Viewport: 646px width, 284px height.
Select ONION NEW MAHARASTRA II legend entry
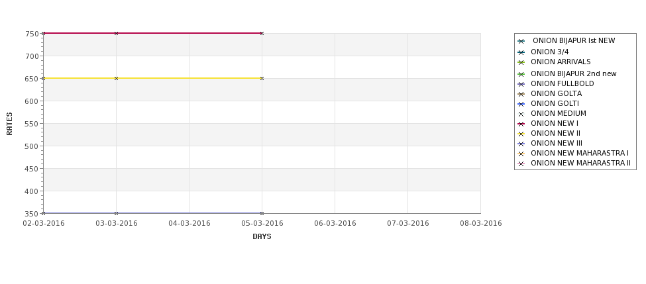(x=574, y=164)
